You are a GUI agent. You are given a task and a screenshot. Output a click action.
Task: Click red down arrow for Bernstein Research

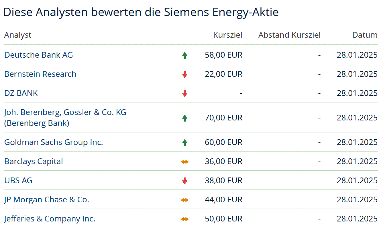185,74
